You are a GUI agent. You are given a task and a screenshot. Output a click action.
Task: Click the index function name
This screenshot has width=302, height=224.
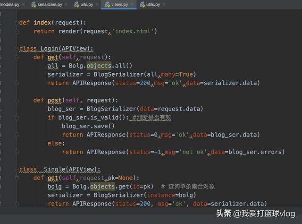[42, 23]
